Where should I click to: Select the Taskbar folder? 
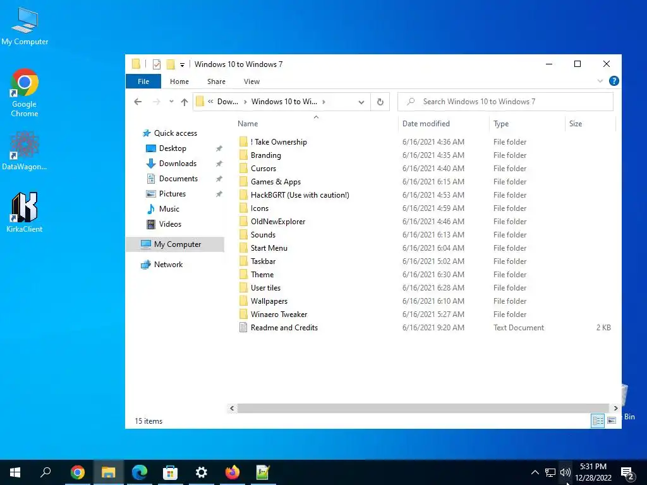257,261
